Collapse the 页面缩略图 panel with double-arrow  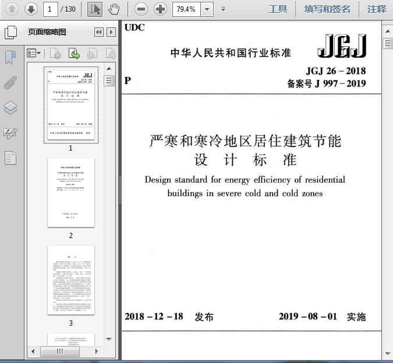coord(99,32)
